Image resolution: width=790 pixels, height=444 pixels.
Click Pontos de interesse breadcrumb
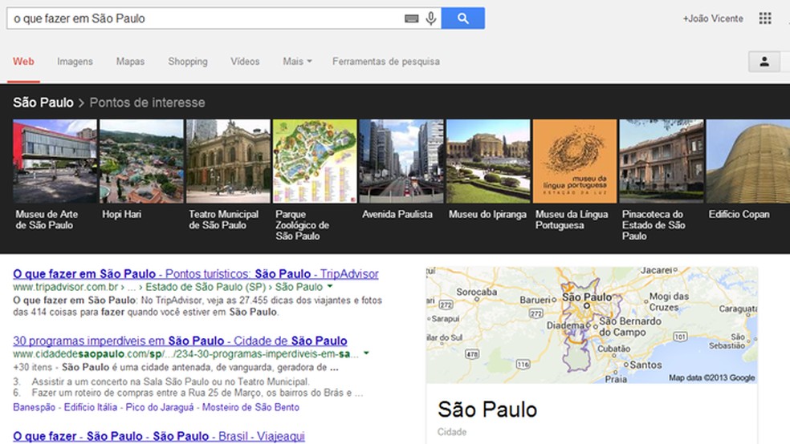[147, 103]
